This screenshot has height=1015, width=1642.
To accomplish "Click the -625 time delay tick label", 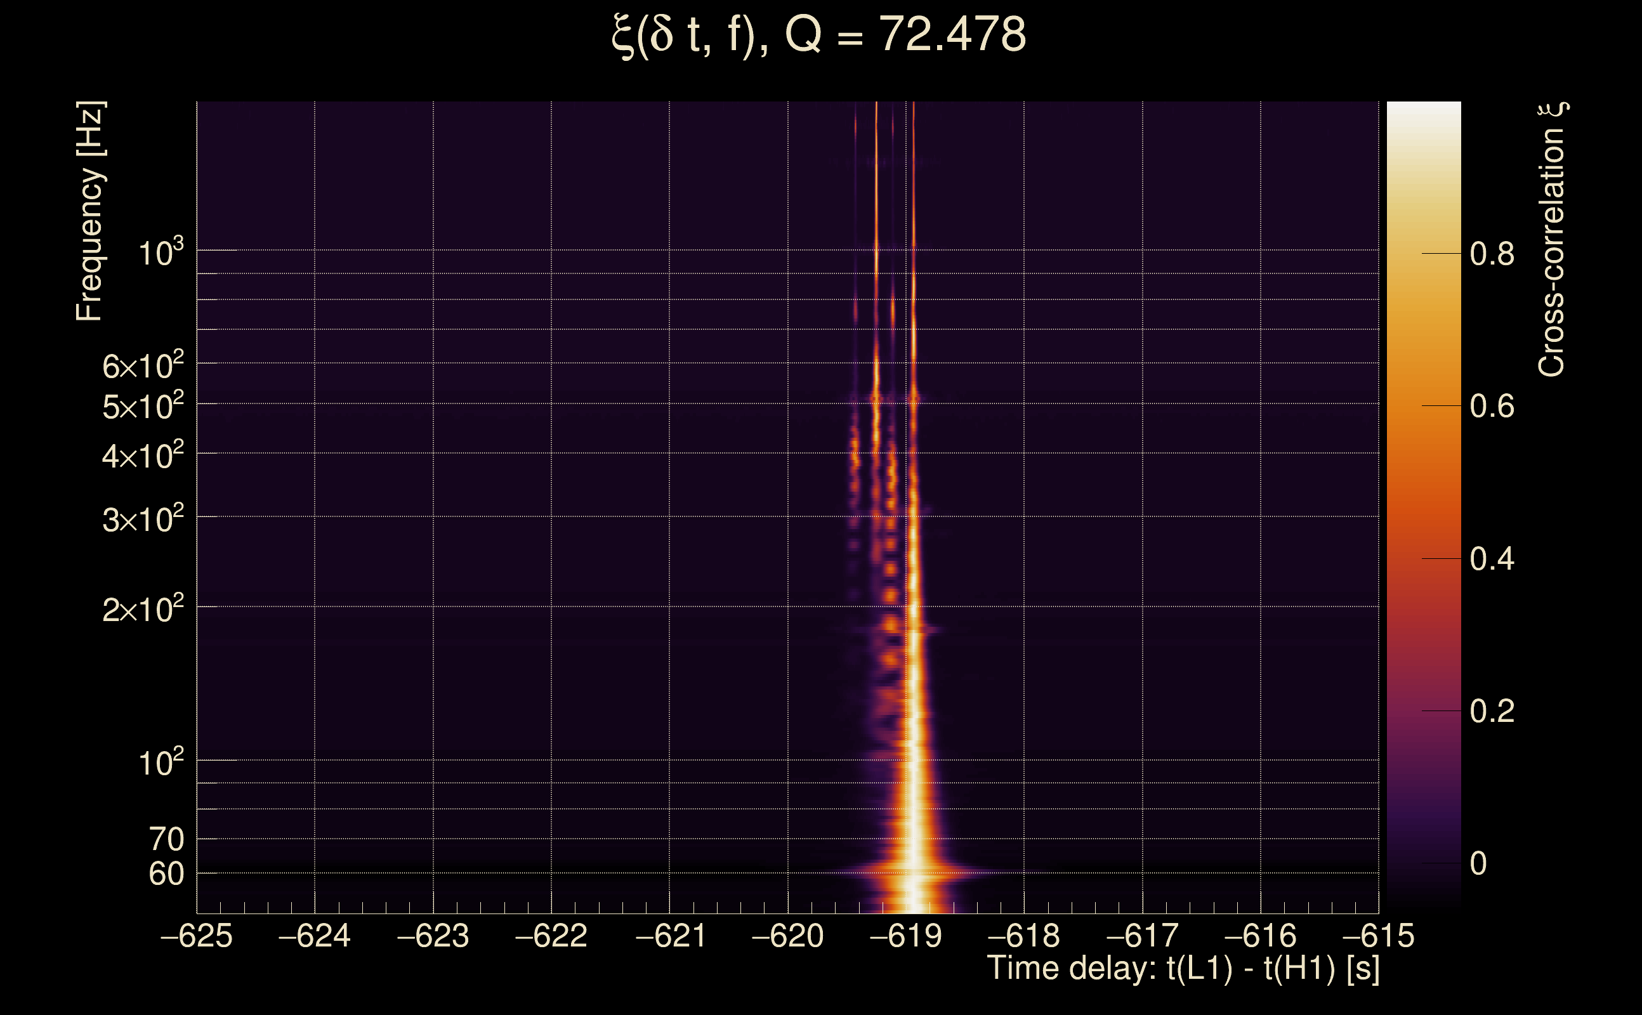I will [x=197, y=936].
